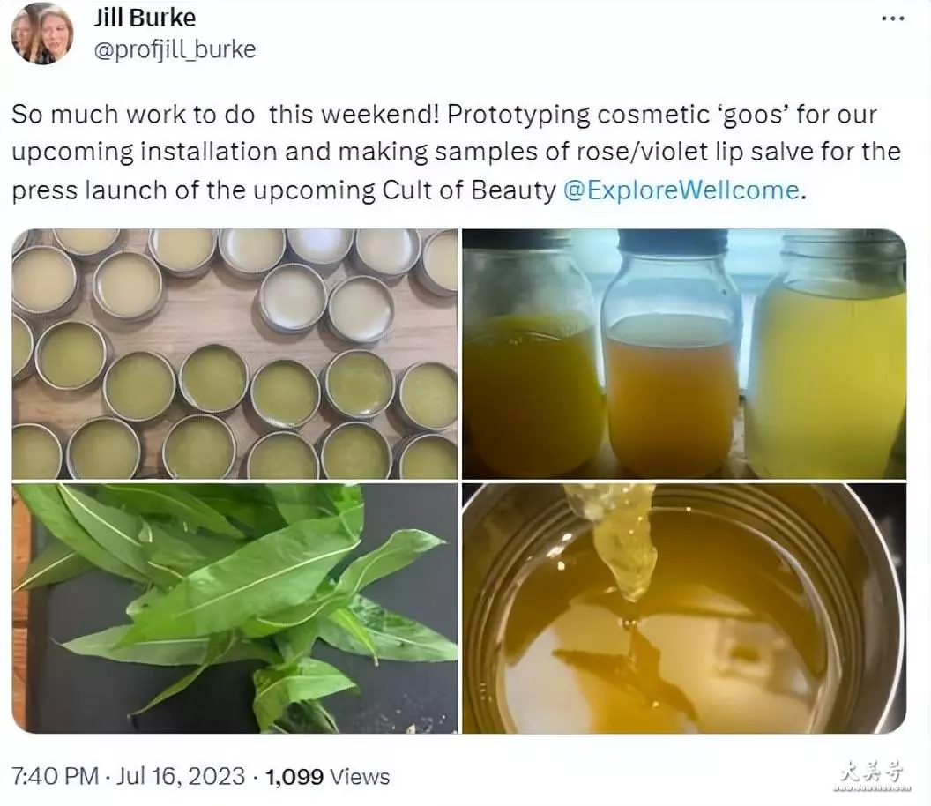Click the Jul 16, 2023 date
931x806 pixels.
(x=180, y=776)
